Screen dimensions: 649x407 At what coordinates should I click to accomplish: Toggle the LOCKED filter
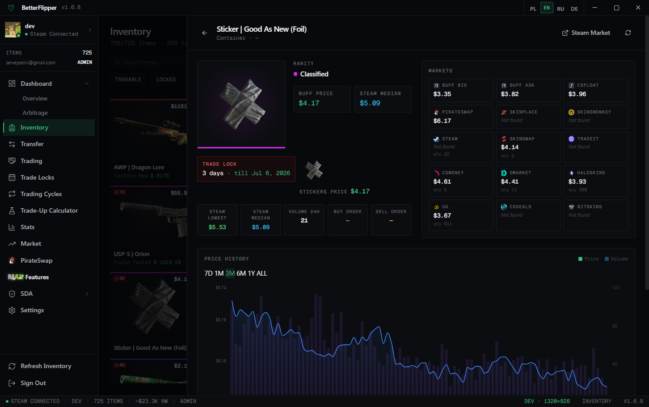[x=166, y=80]
